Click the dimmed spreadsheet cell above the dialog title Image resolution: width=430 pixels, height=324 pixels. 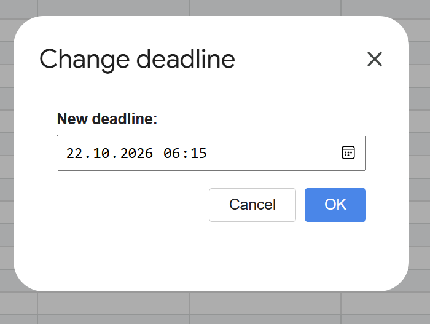click(x=113, y=8)
